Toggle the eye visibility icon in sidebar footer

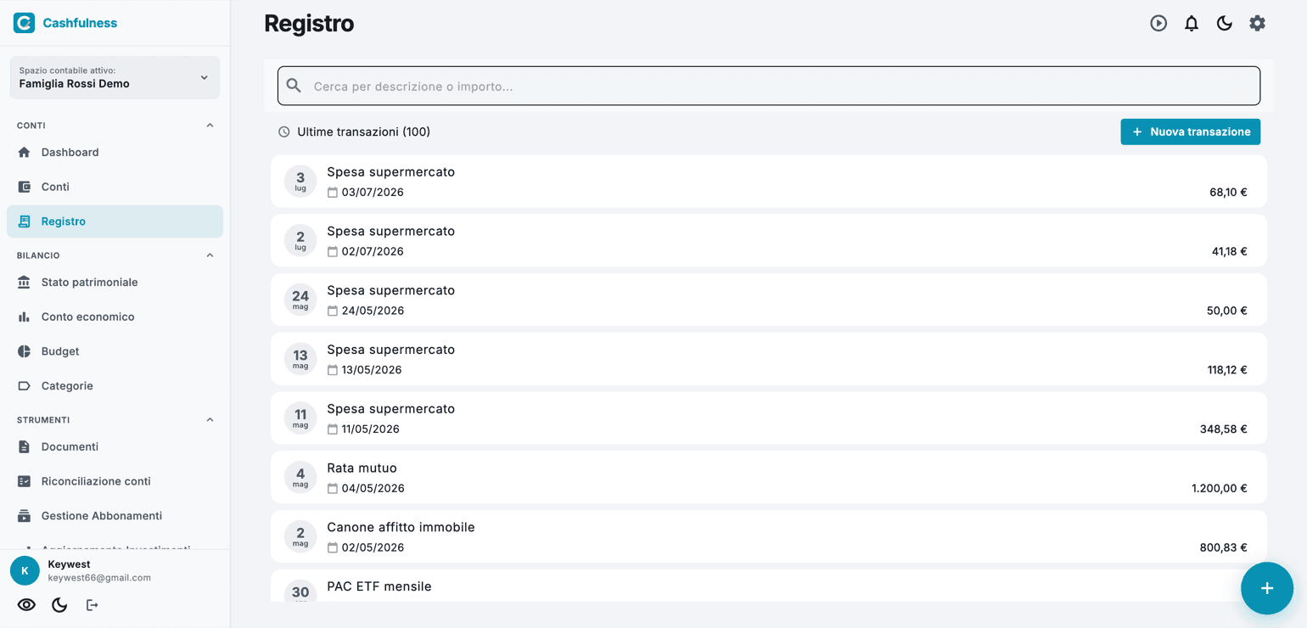tap(26, 605)
